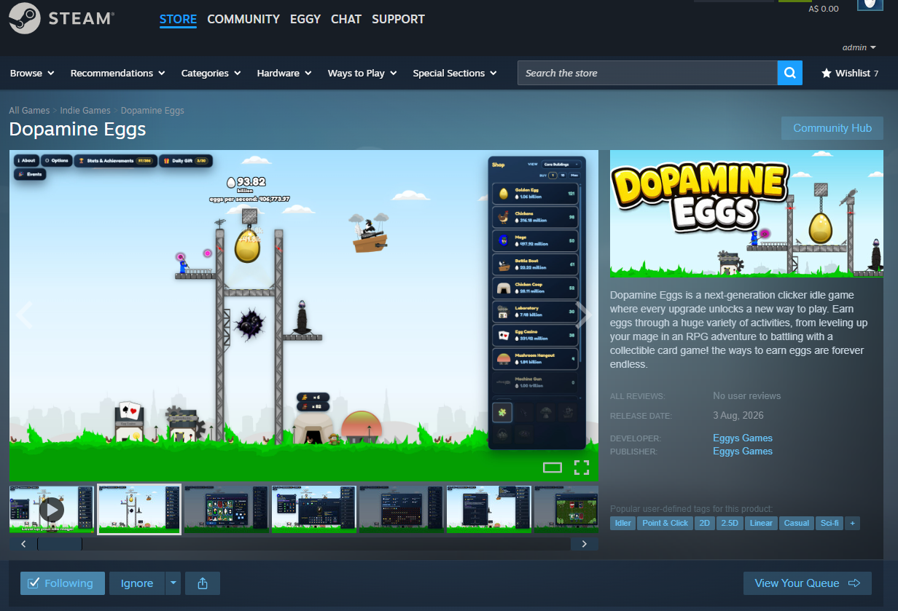Image resolution: width=898 pixels, height=611 pixels.
Task: Select the 2D tag
Action: [705, 523]
